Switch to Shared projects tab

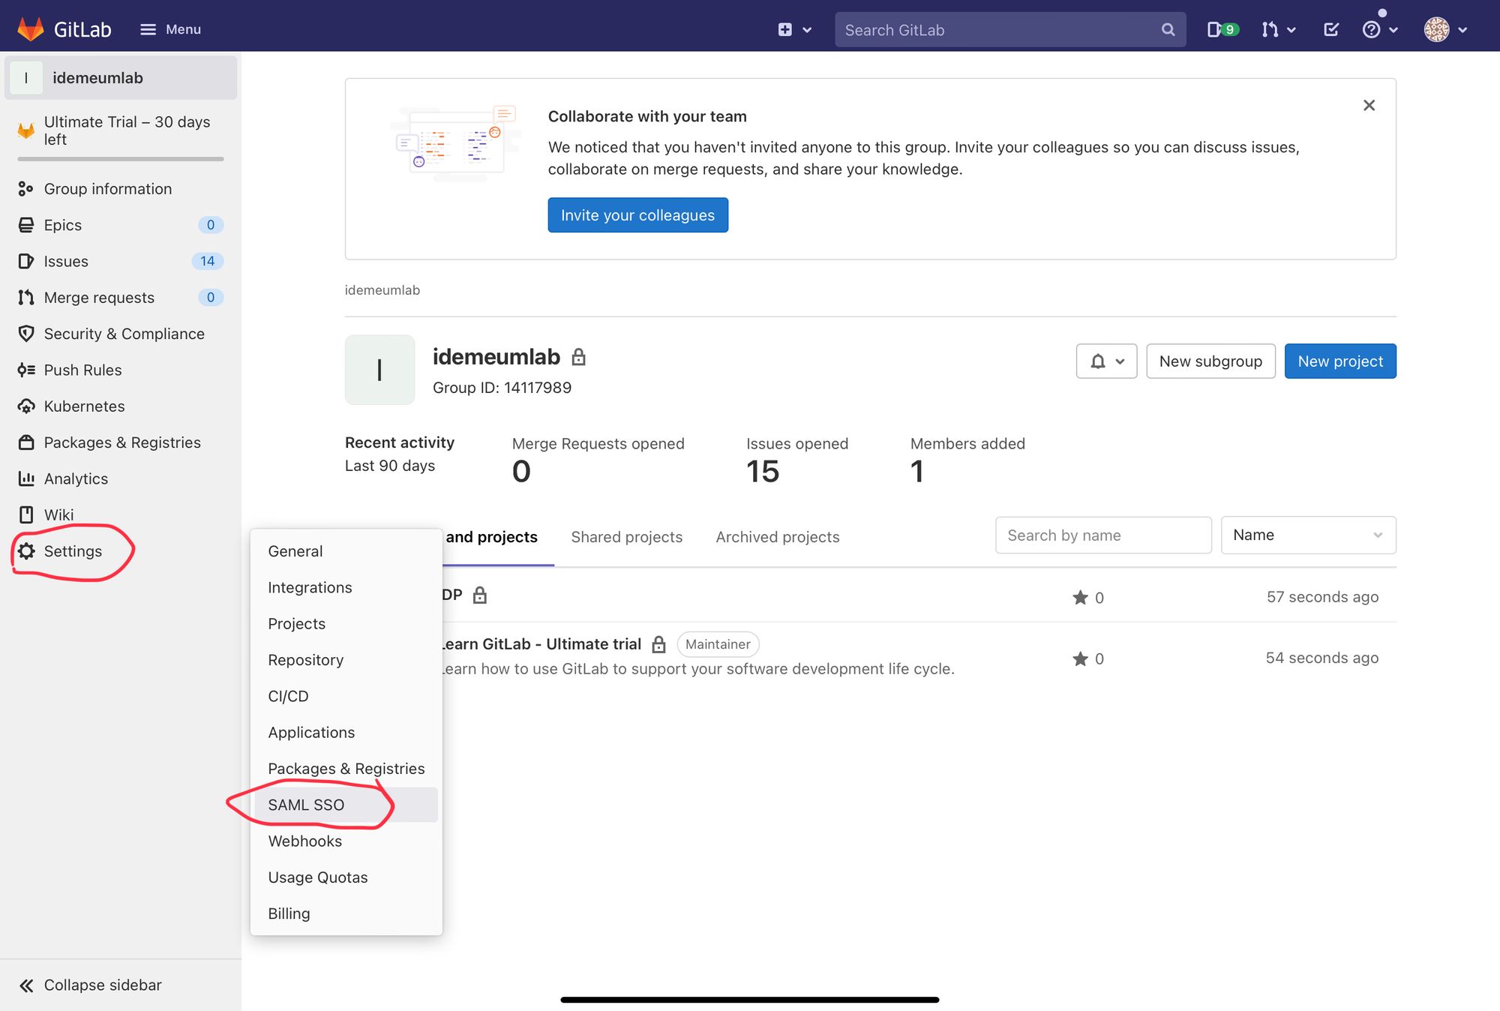tap(627, 537)
